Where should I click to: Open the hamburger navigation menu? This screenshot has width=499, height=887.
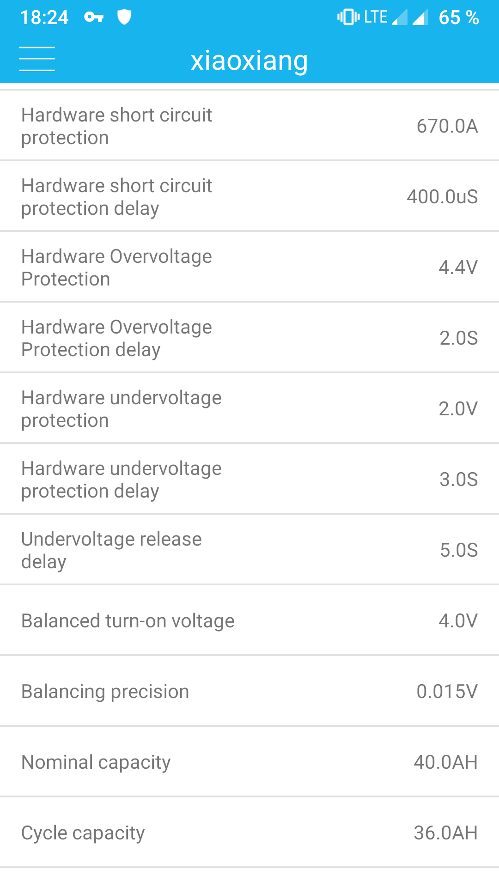[37, 59]
